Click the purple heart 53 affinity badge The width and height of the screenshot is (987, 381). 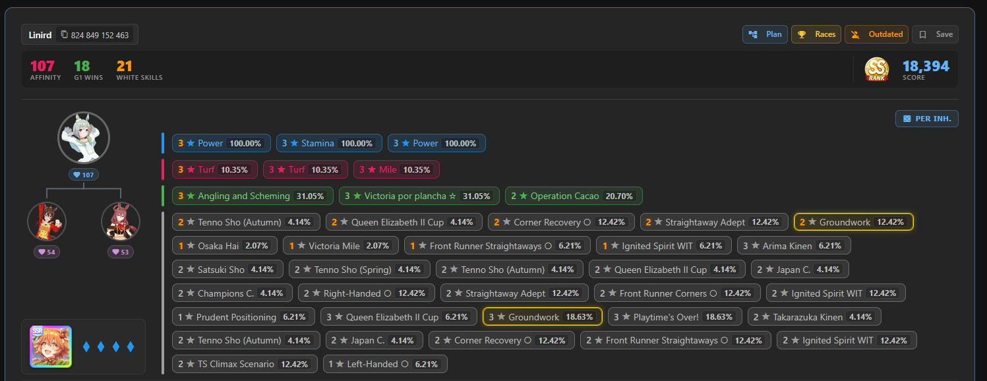tap(121, 252)
